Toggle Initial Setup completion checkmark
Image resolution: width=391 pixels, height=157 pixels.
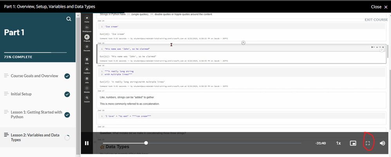pyautogui.click(x=67, y=94)
